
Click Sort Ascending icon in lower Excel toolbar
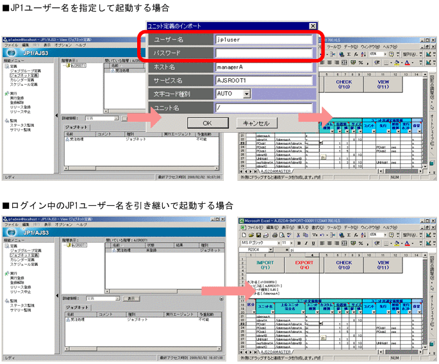pos(363,235)
